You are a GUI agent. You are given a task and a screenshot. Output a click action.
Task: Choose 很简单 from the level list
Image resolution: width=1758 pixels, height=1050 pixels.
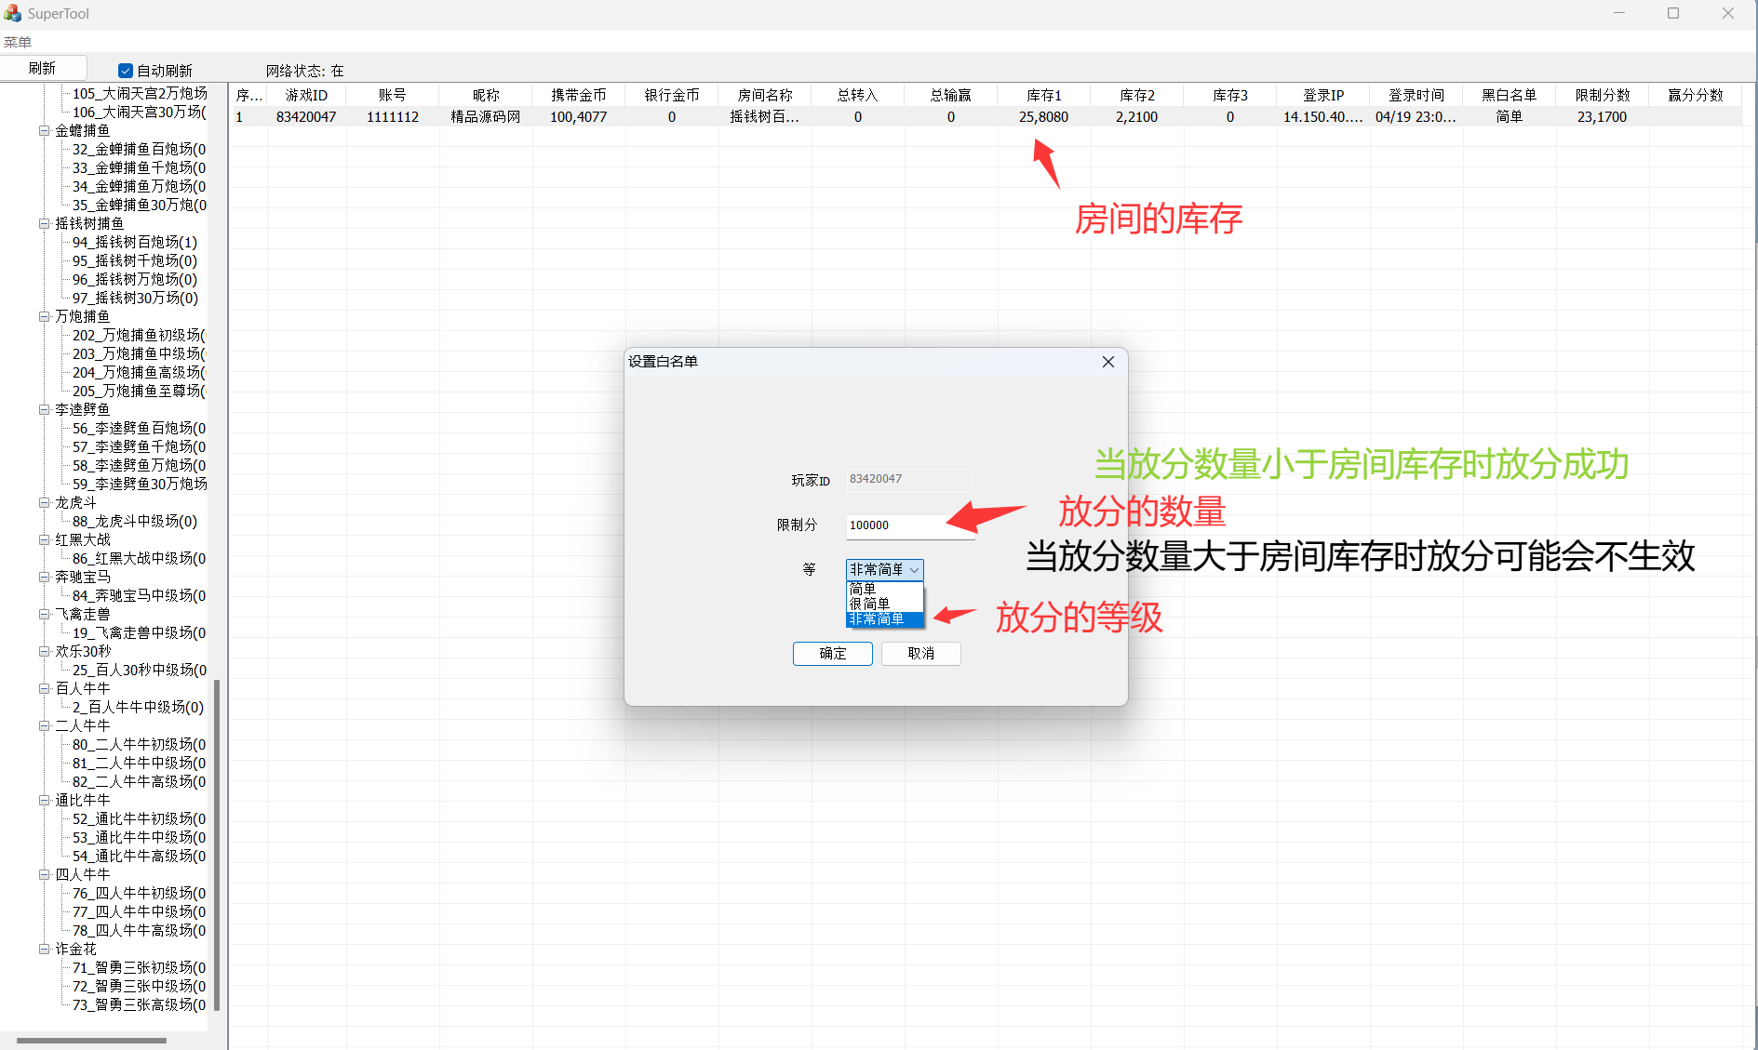tap(869, 604)
